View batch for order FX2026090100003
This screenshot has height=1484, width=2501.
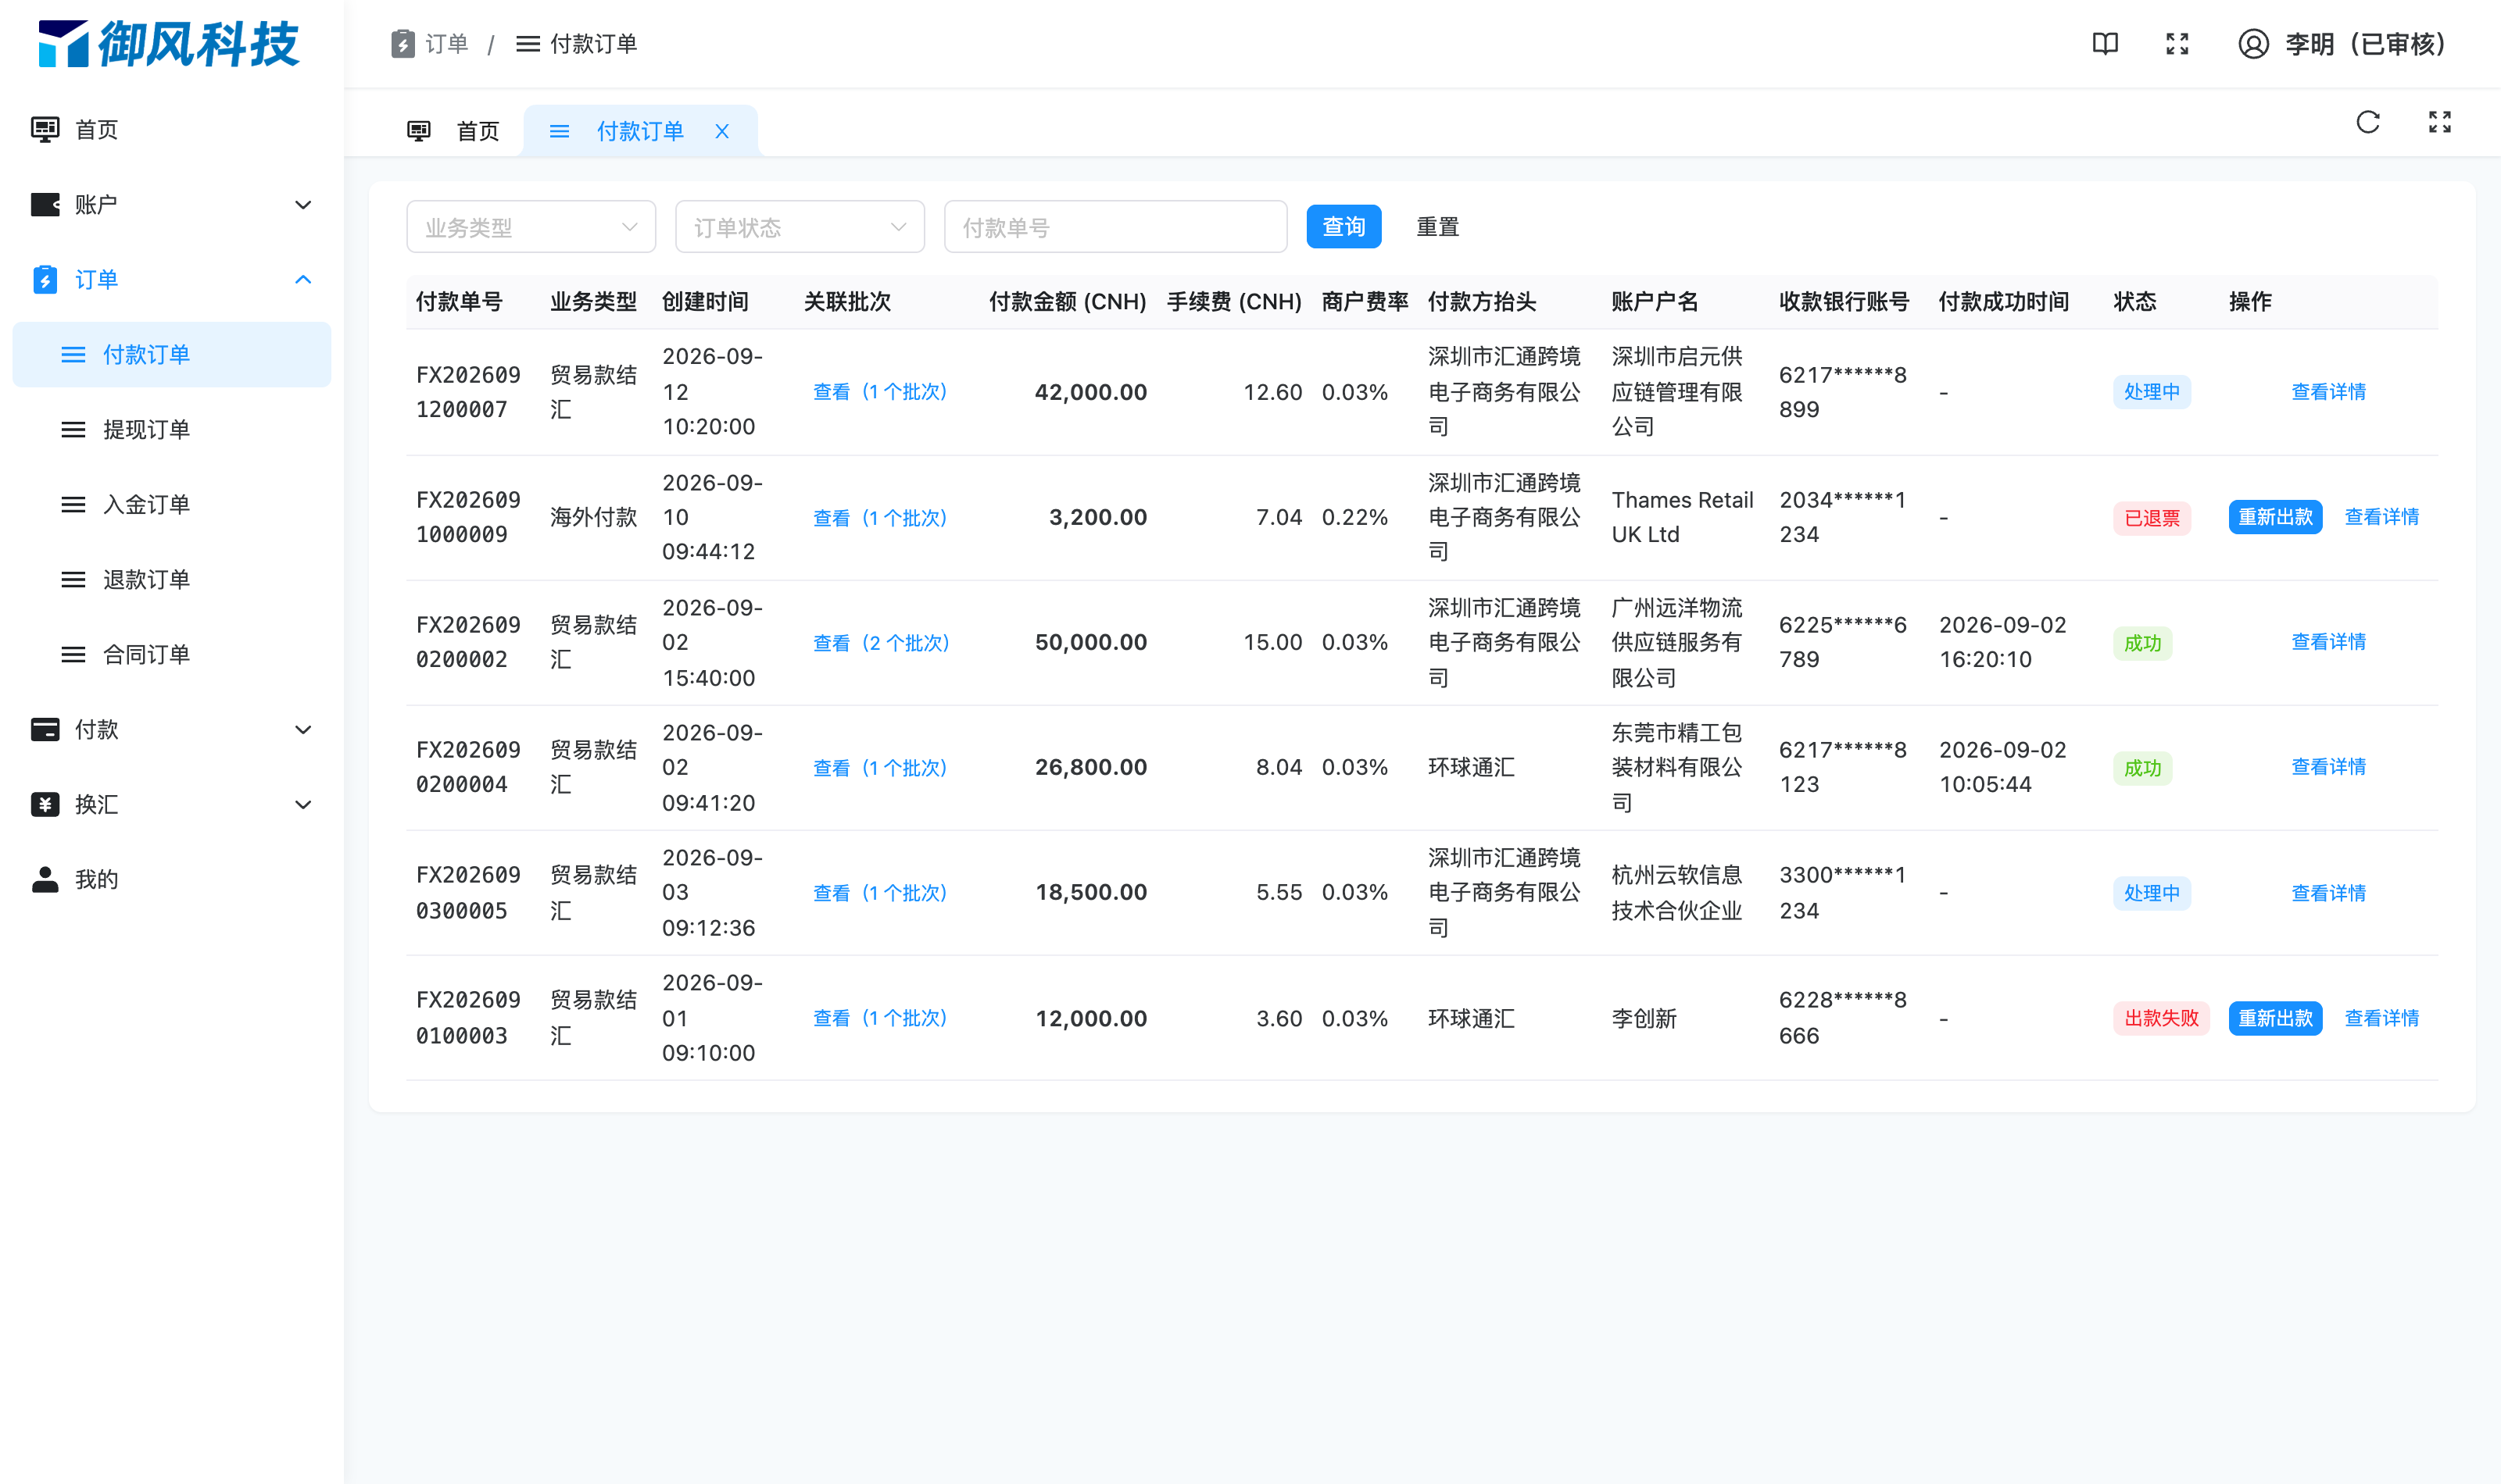[880, 1018]
